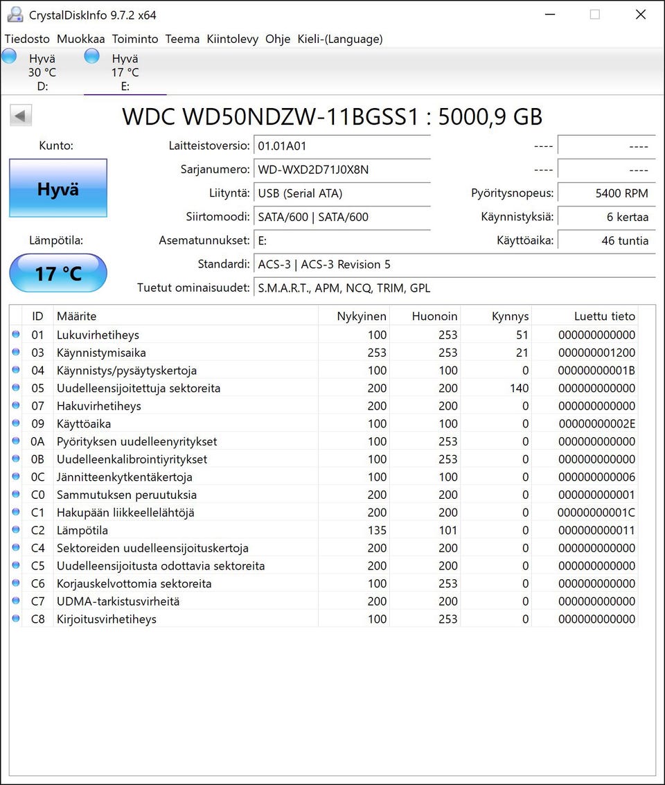Click the transfer mode field SATA/600 | SATA/600
This screenshot has width=665, height=785.
click(342, 217)
